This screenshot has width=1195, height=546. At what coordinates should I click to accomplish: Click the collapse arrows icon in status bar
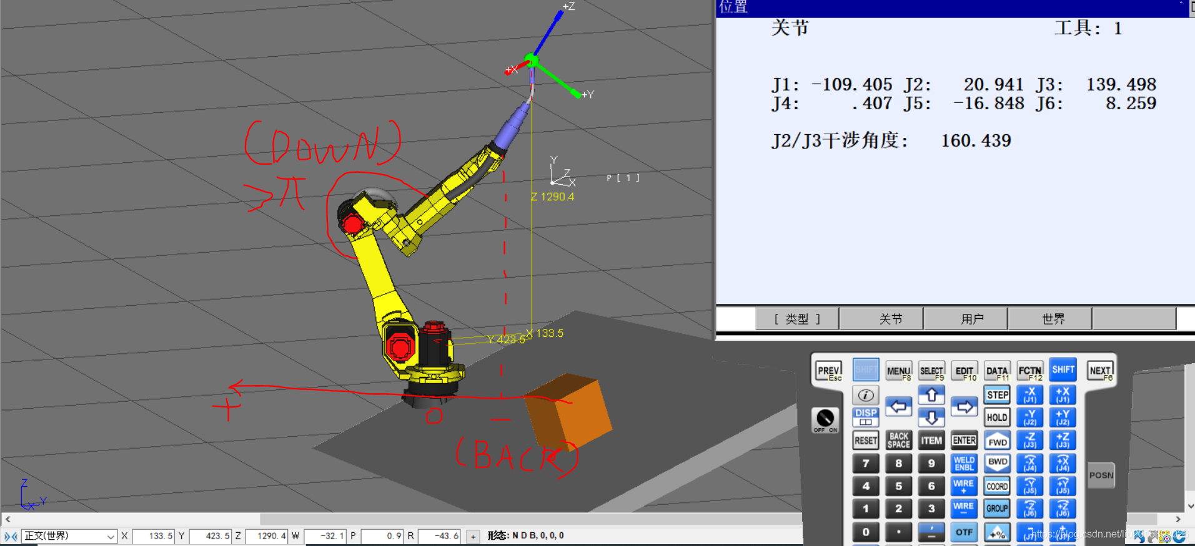(11, 536)
